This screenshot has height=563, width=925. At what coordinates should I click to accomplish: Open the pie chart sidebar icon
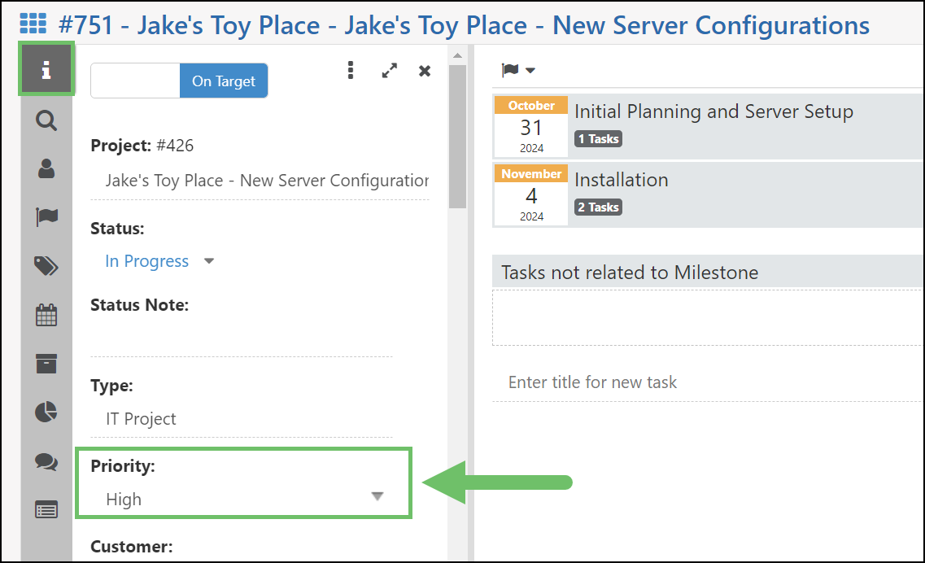[x=46, y=412]
